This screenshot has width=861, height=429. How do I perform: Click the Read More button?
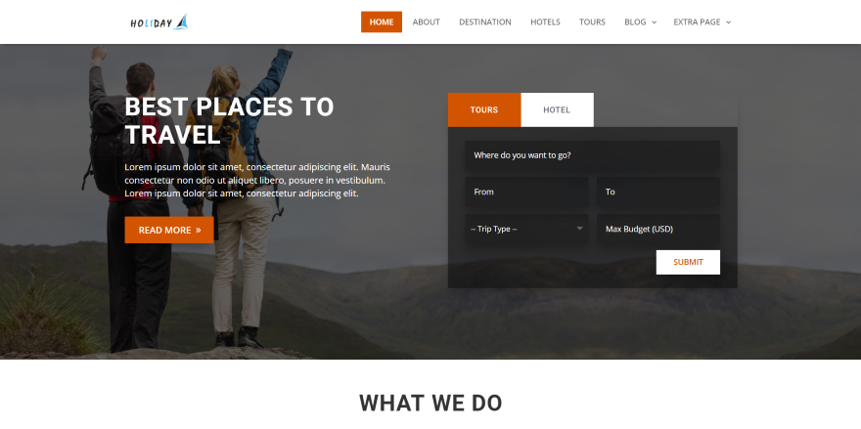click(x=169, y=230)
